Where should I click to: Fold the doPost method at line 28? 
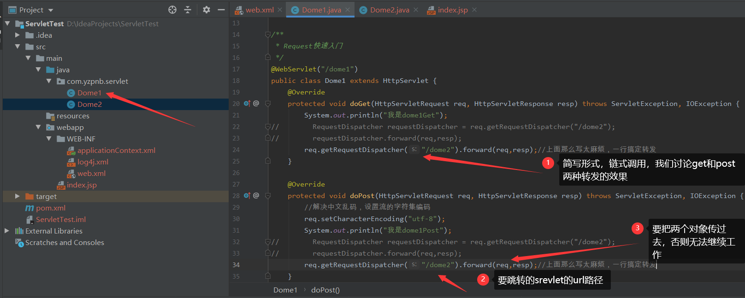click(268, 196)
